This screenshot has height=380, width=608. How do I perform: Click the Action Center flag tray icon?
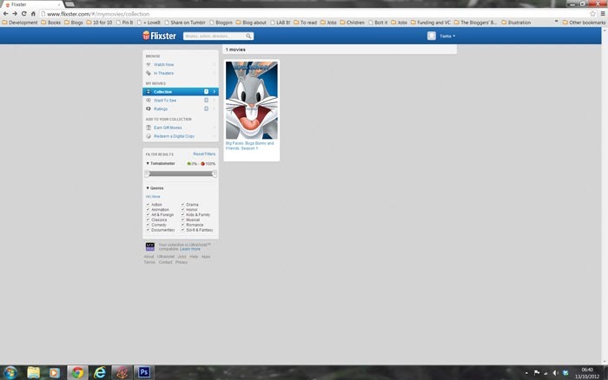coord(537,373)
